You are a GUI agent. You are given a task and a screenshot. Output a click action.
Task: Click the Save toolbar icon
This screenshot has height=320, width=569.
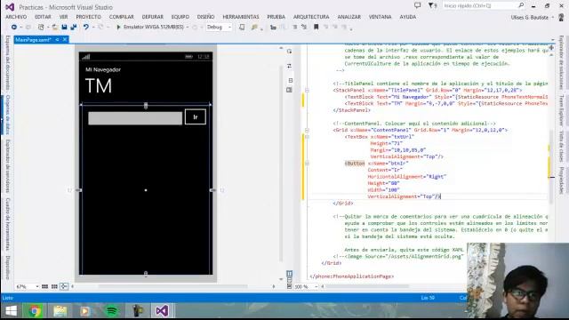[64, 27]
